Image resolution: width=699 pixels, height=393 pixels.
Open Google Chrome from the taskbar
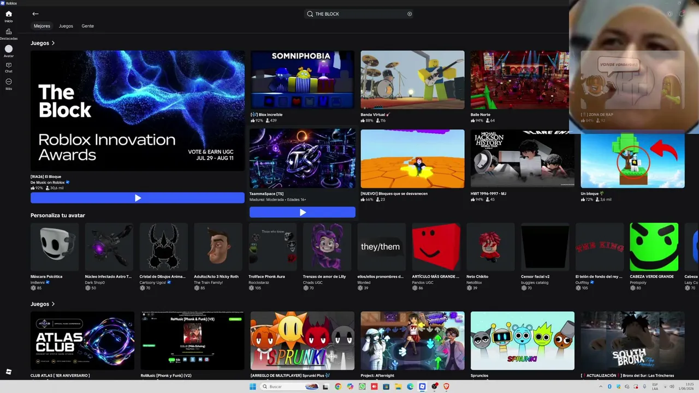tap(338, 386)
